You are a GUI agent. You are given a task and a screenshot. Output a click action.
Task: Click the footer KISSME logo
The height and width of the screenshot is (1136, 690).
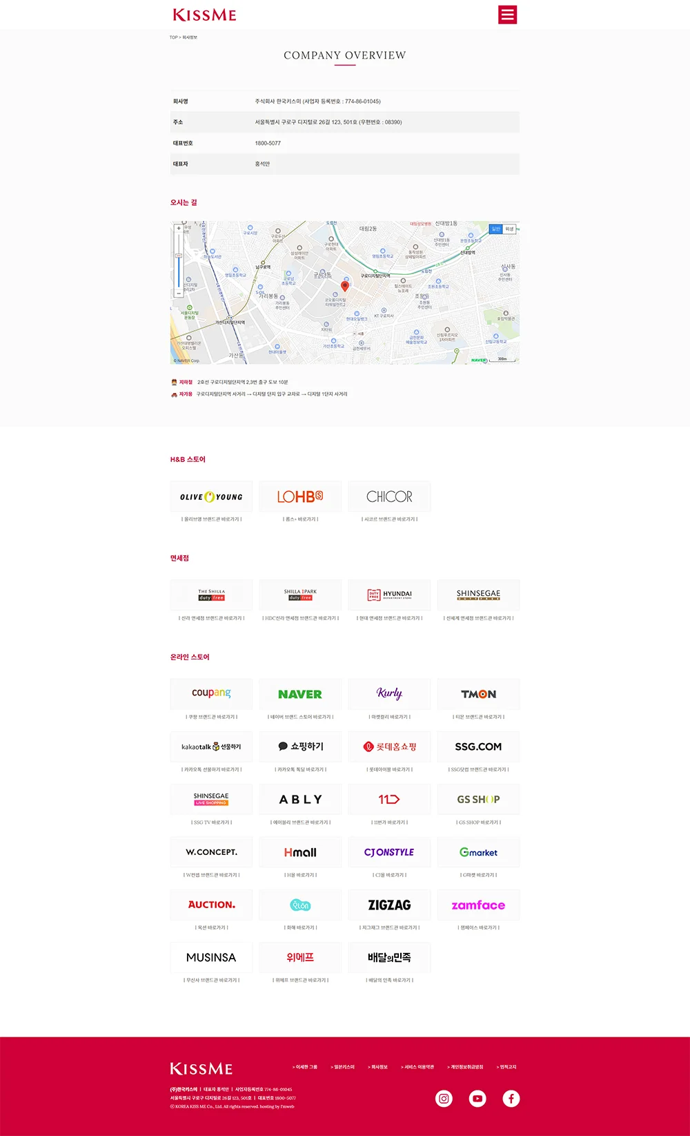[x=201, y=1068]
